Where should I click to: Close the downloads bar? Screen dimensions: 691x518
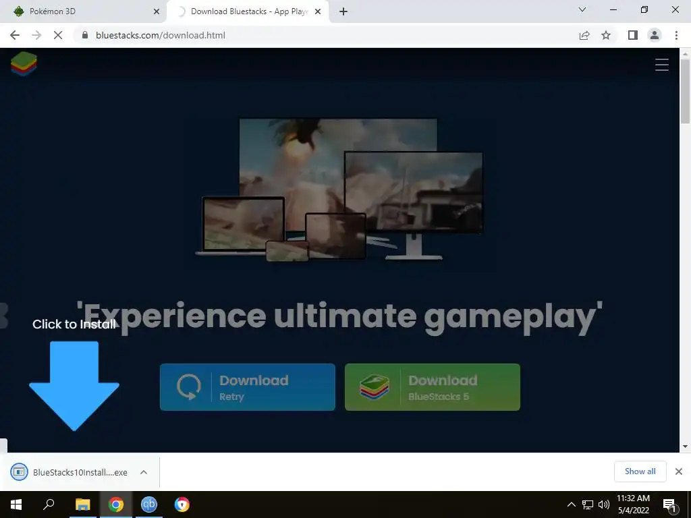679,471
